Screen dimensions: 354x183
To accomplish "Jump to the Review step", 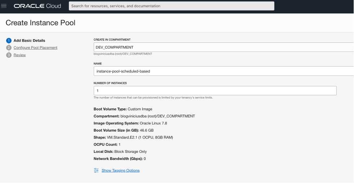I will (x=19, y=55).
